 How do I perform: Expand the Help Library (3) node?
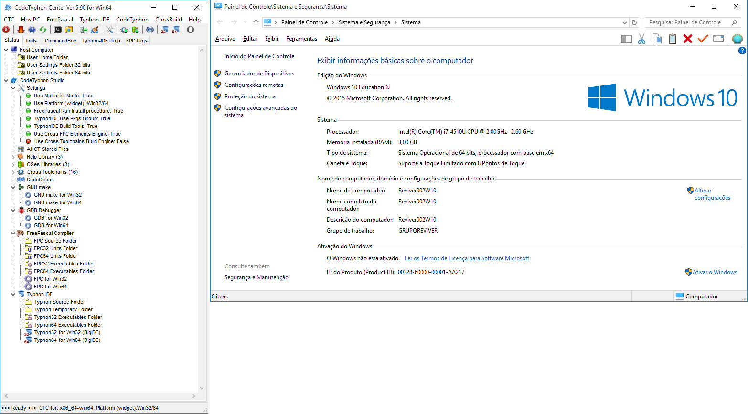tap(13, 157)
